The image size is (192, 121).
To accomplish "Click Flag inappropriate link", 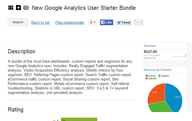I will [70, 23].
